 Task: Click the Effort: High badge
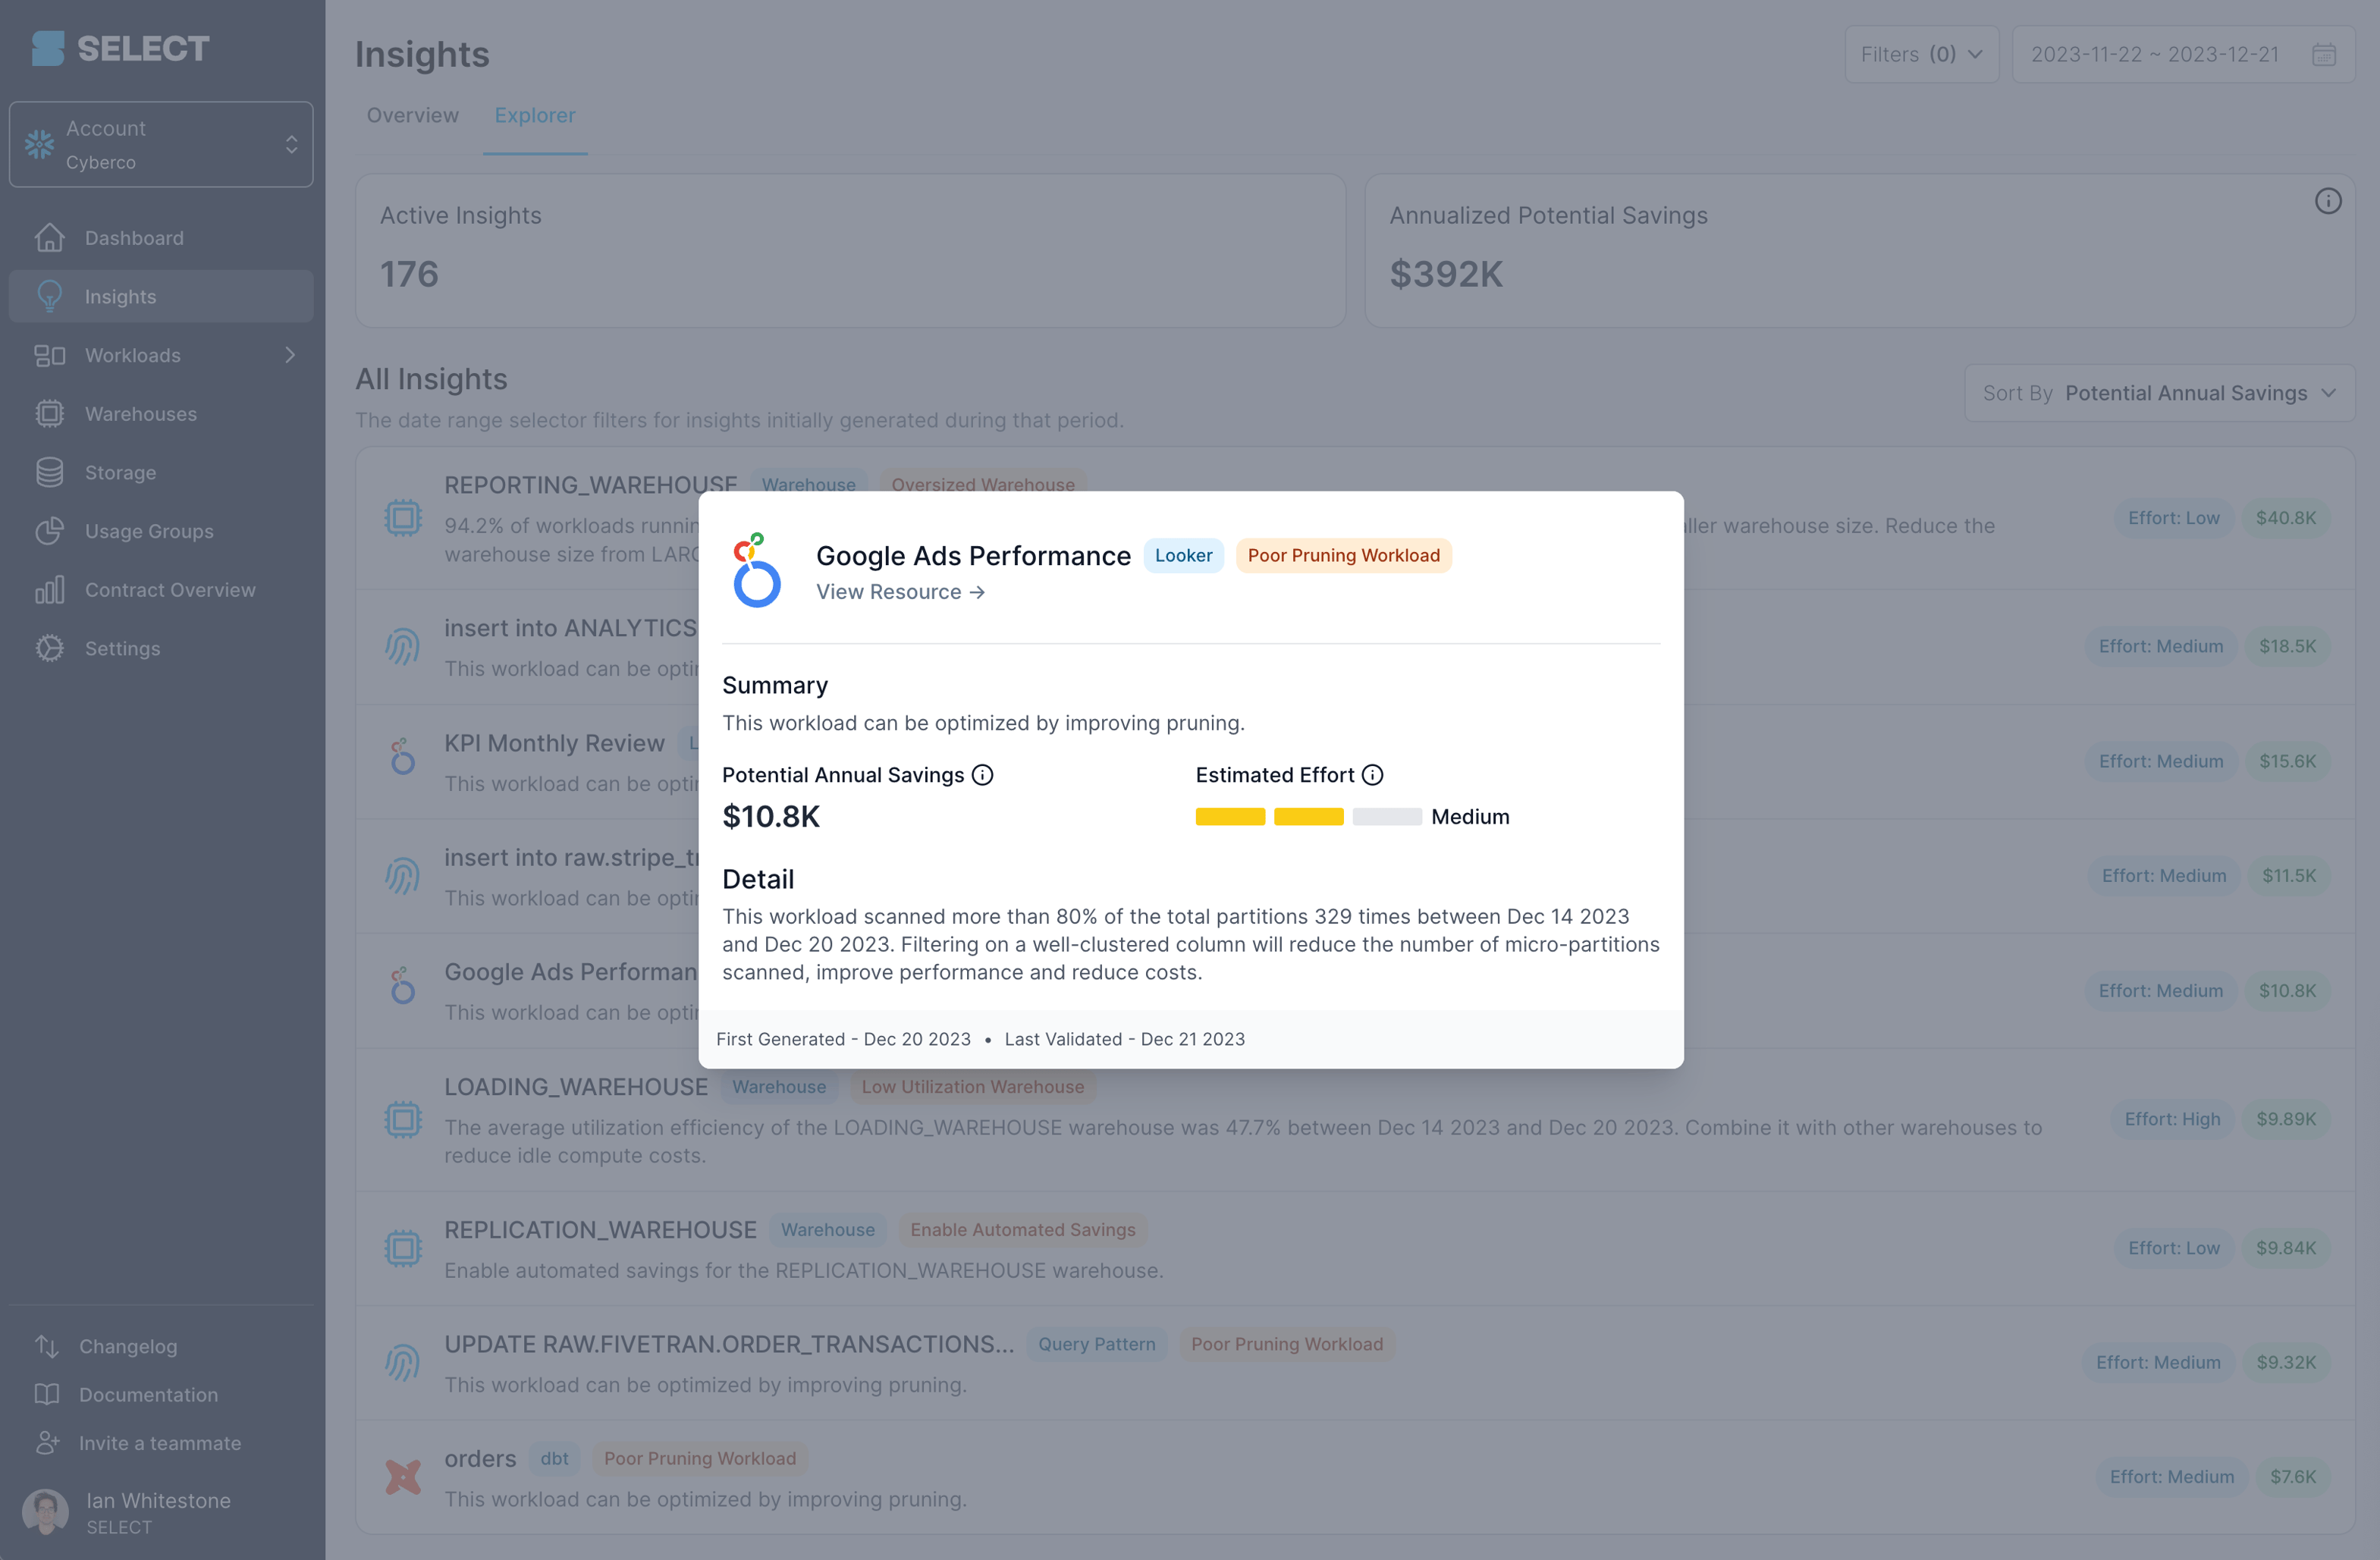pos(2172,1119)
